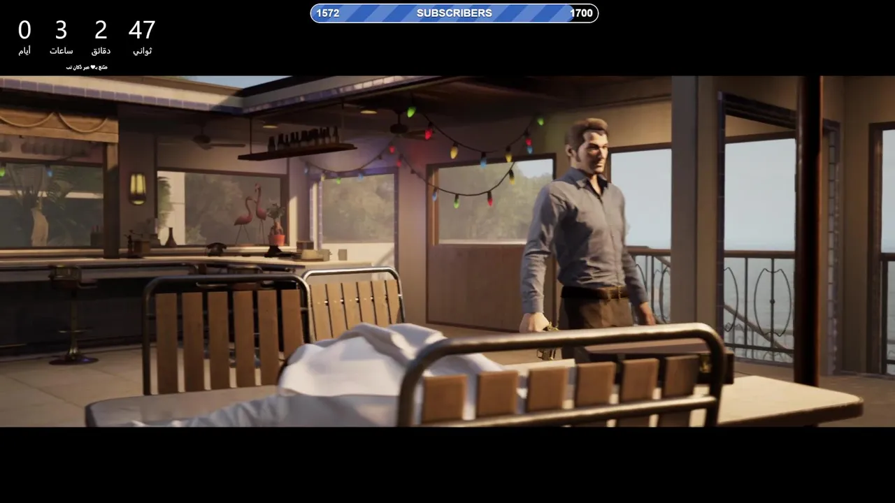The height and width of the screenshot is (503, 895).
Task: Click the Arabic days label أيام
Action: [x=24, y=51]
